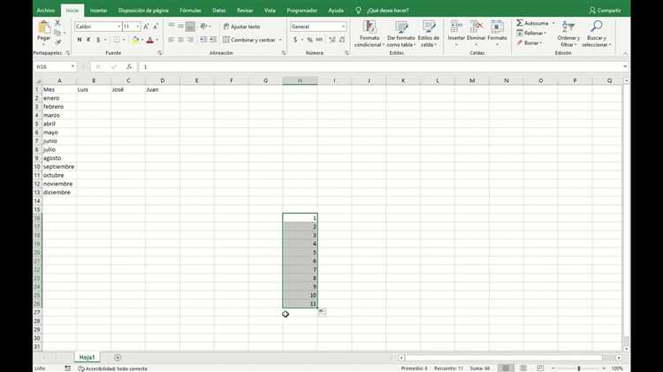Click the Compartir share button
This screenshot has width=663, height=372.
tap(606, 10)
